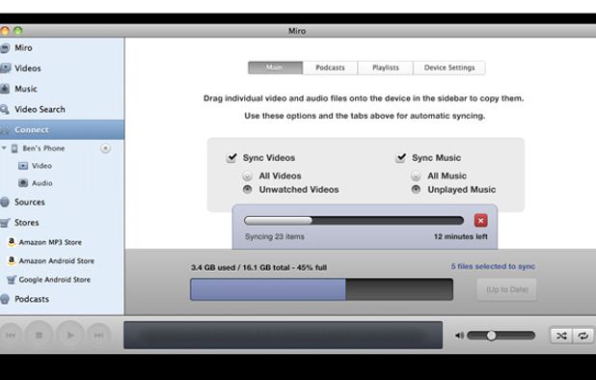Select the Ben's Phone device
The height and width of the screenshot is (380, 596).
(43, 149)
